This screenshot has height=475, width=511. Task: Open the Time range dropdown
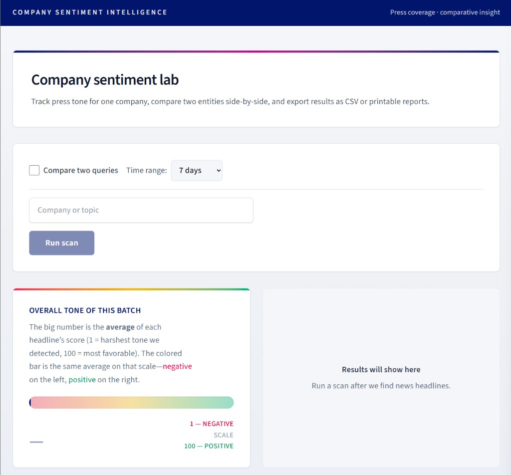(x=197, y=170)
